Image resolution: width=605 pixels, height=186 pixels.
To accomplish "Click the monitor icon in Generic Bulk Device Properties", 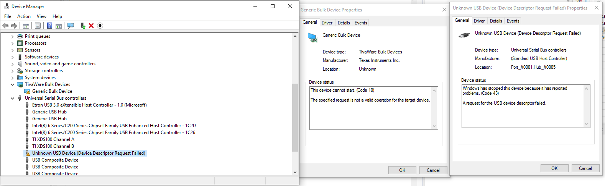I will pyautogui.click(x=312, y=37).
